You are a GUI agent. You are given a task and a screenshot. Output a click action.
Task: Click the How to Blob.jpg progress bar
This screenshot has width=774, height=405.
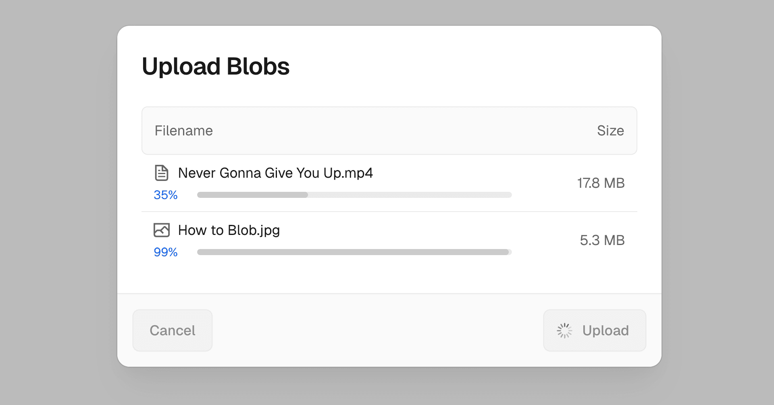click(354, 252)
